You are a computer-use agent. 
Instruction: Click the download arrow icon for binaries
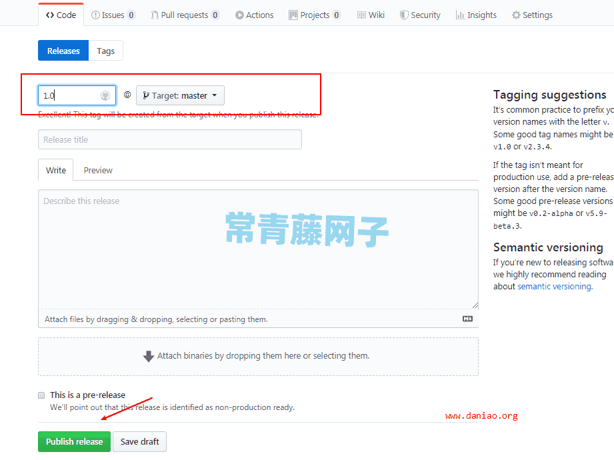149,356
